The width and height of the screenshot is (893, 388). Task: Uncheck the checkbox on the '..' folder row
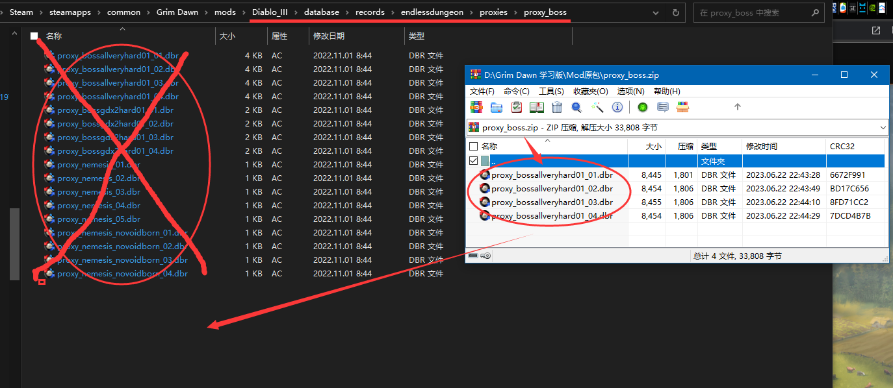pyautogui.click(x=474, y=160)
